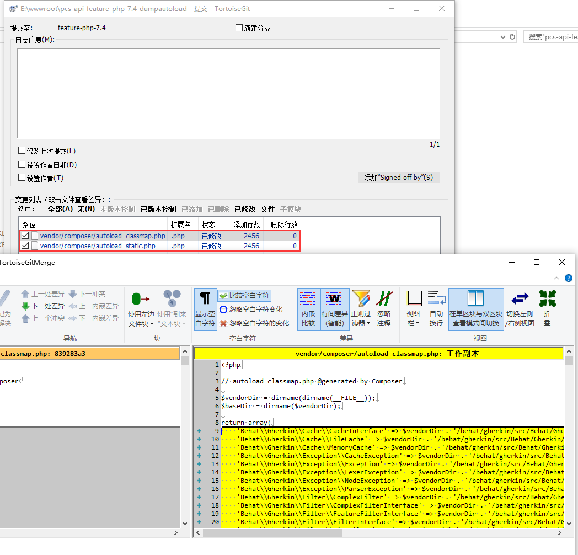Expand the use left block (使用左边文件块) dropdown
578x555 pixels.
(x=141, y=324)
